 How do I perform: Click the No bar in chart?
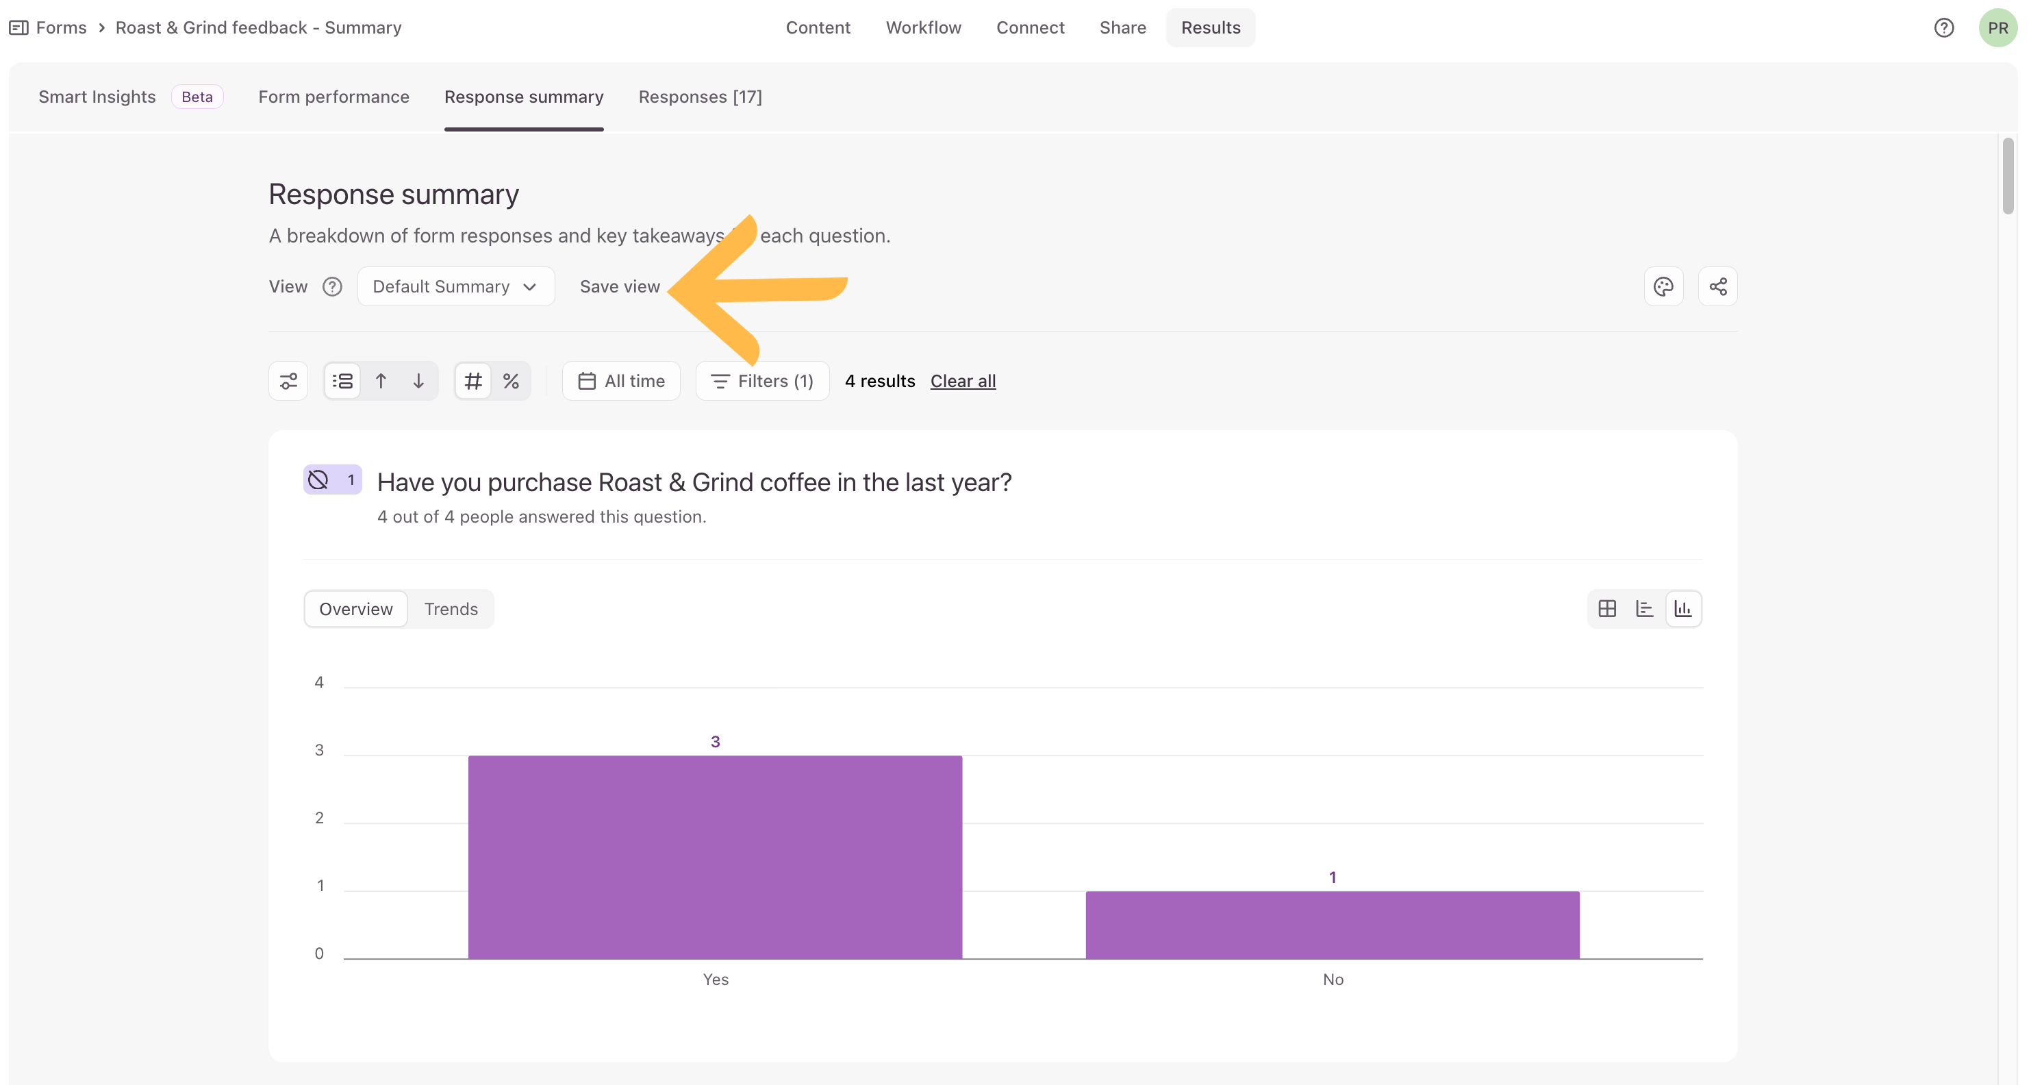tap(1333, 925)
